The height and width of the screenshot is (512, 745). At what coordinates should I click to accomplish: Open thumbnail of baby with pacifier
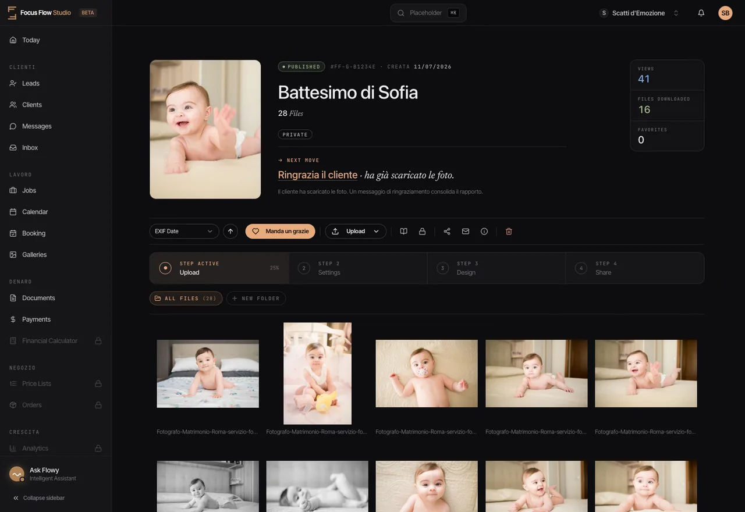pyautogui.click(x=427, y=374)
